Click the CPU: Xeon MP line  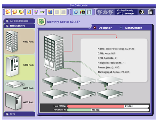tap(106, 53)
